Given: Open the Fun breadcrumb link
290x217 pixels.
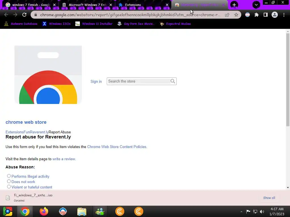Looking at the screenshot, I should pyautogui.click(x=27, y=132).
